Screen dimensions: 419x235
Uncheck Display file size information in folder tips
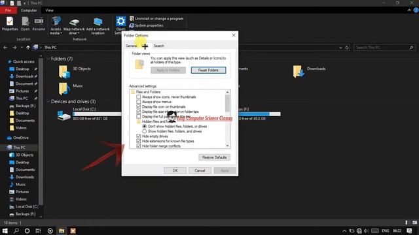click(138, 112)
